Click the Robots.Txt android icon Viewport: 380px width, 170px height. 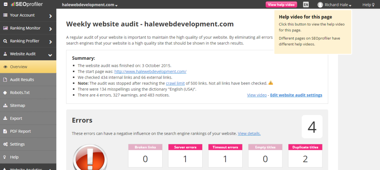pos(5,93)
